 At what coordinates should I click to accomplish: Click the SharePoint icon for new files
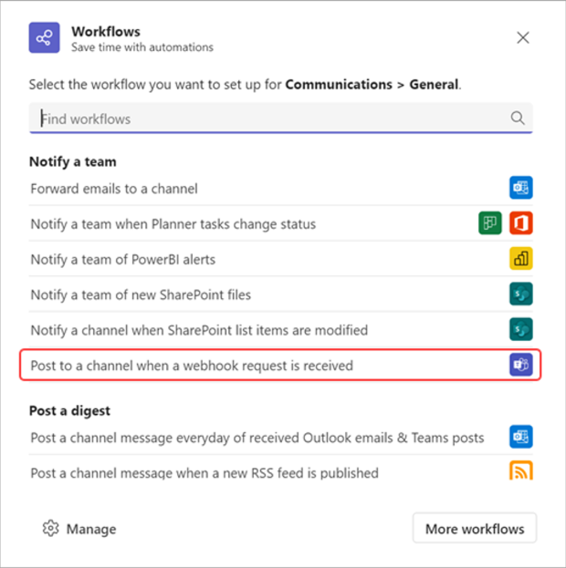[521, 294]
